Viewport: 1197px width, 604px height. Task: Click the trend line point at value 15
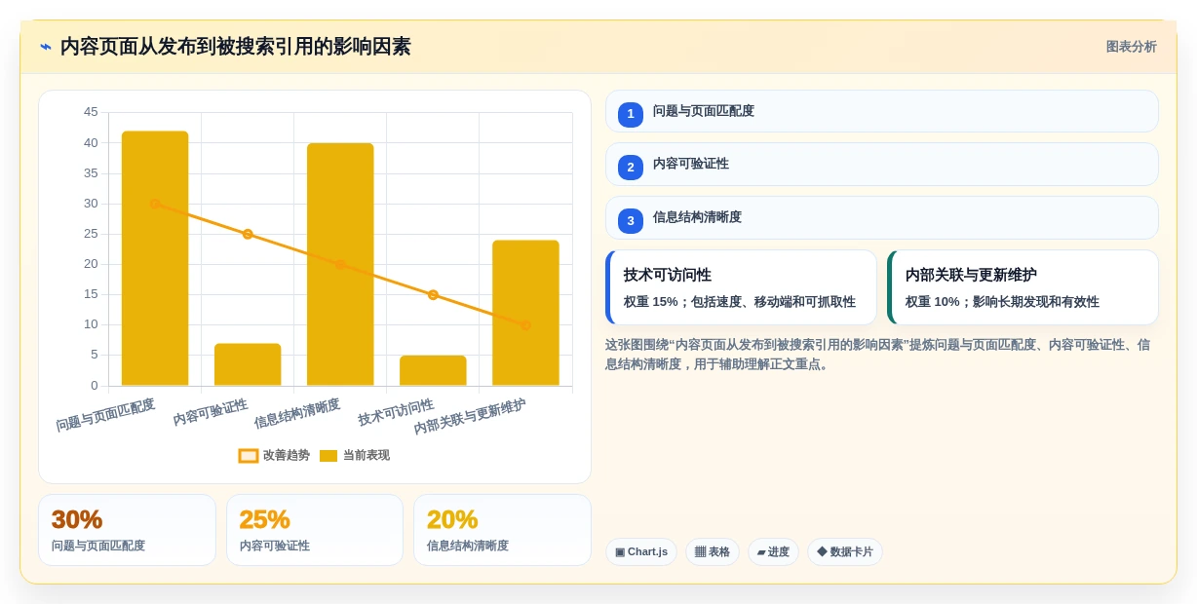click(433, 294)
